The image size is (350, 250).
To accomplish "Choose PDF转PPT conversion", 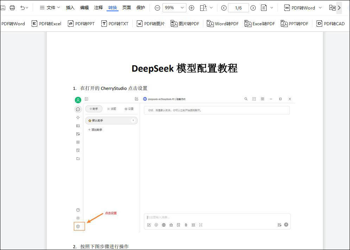I will [x=81, y=24].
